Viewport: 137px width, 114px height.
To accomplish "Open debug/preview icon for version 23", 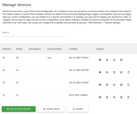I will click(107, 72).
